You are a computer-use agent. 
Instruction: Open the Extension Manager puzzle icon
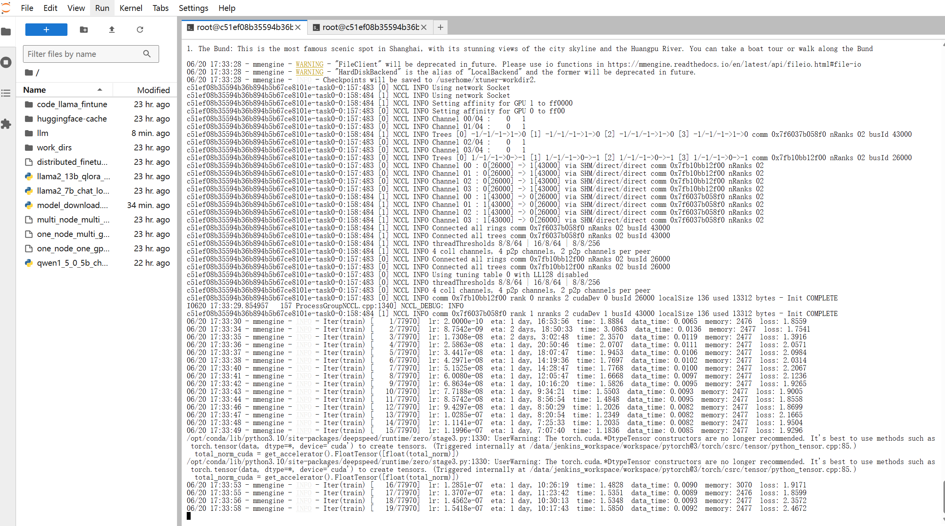pos(6,124)
